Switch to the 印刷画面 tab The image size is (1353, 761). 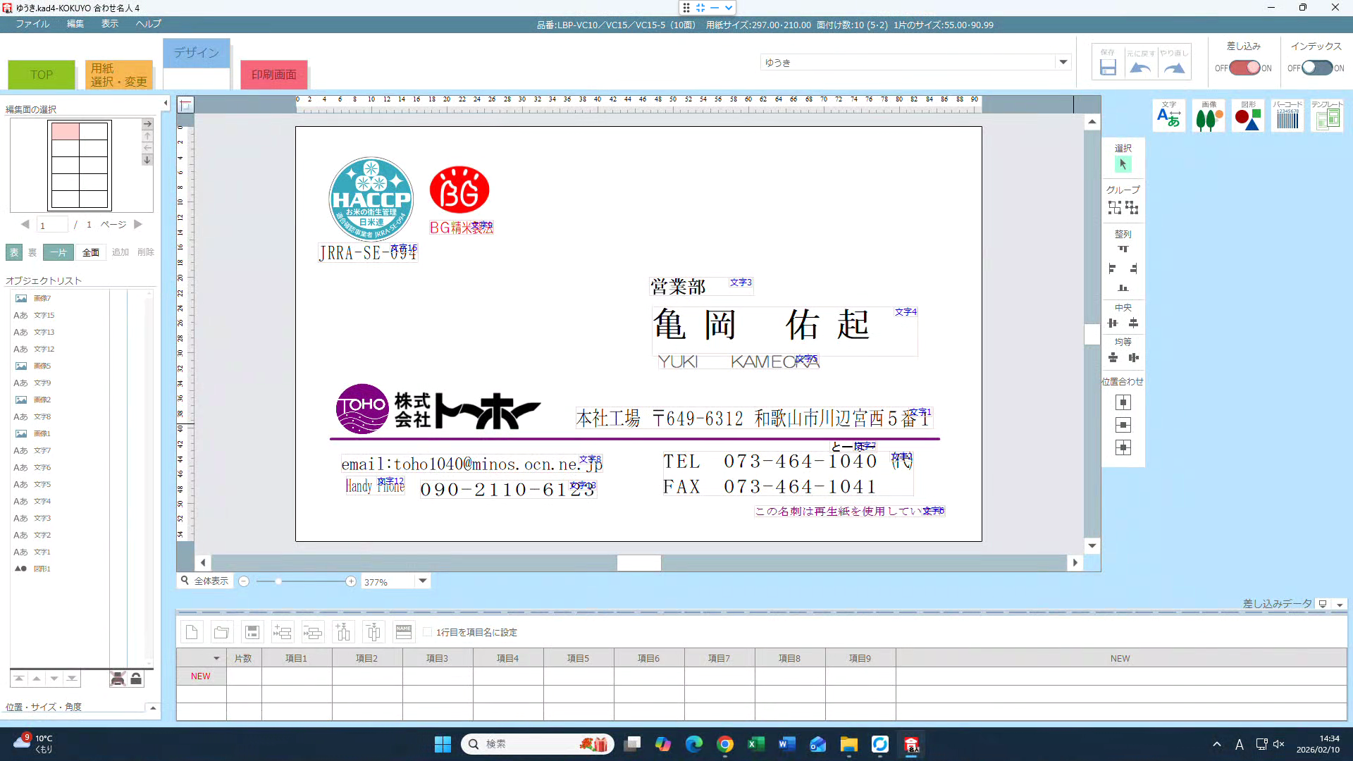click(x=274, y=75)
